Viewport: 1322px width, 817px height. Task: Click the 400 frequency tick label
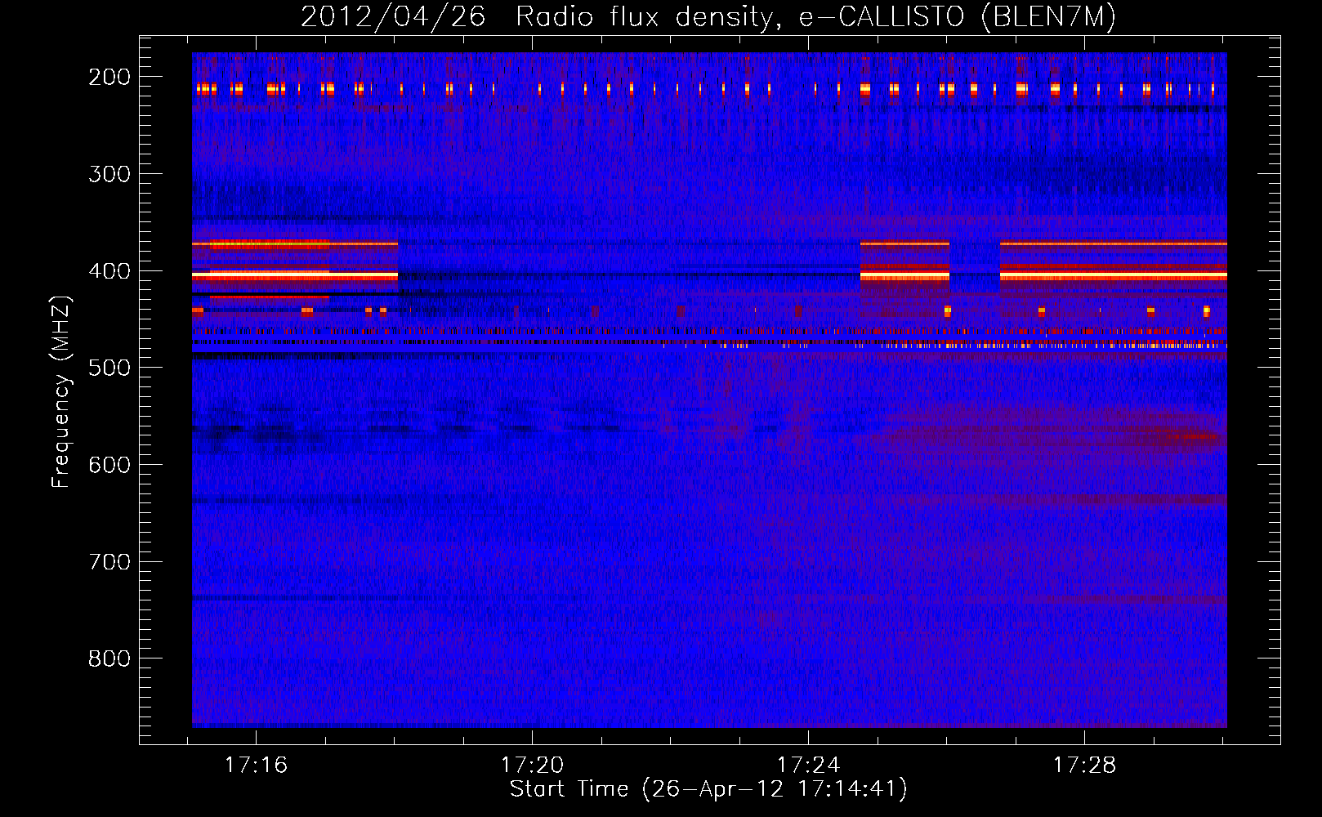tap(109, 271)
